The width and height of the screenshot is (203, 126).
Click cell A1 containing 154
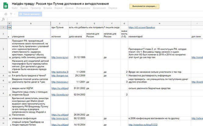pyautogui.click(x=9, y=27)
